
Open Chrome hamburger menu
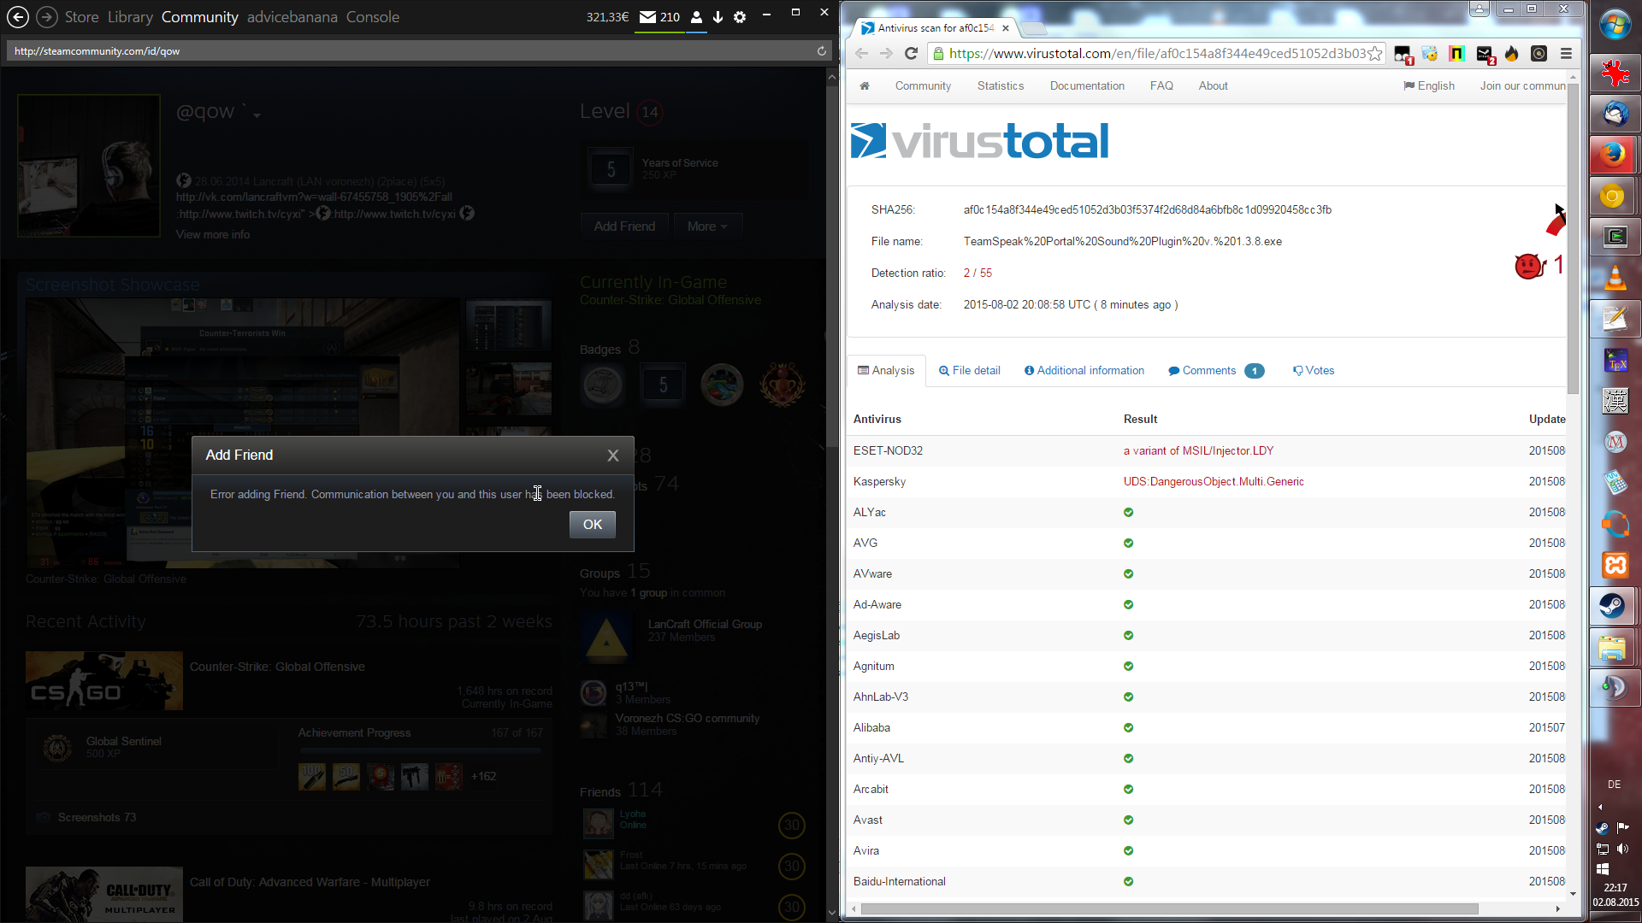[x=1567, y=54]
